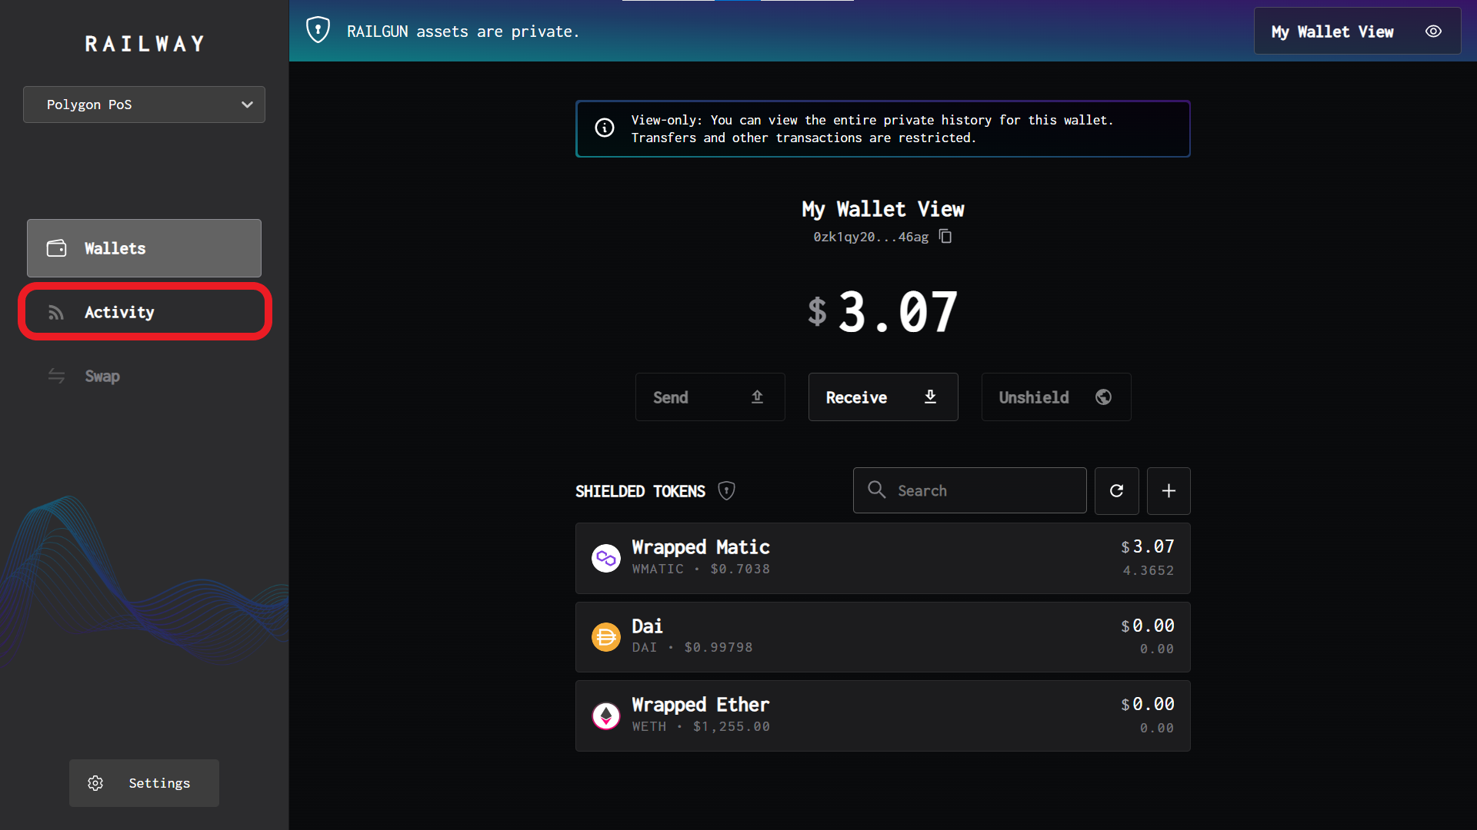Click the download arrow icon on Receive
Image resolution: width=1477 pixels, height=830 pixels.
click(x=930, y=397)
